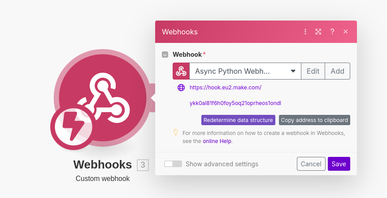Click the globe icon beside the URL
The height and width of the screenshot is (198, 387).
pyautogui.click(x=181, y=88)
